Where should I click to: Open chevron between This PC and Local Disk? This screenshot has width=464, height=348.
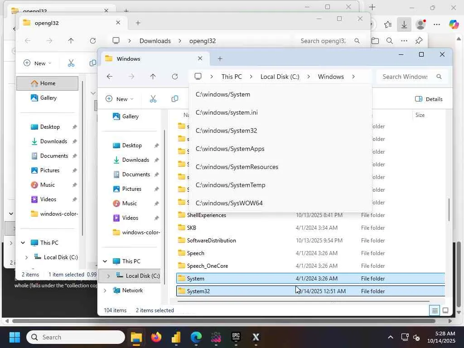251,77
